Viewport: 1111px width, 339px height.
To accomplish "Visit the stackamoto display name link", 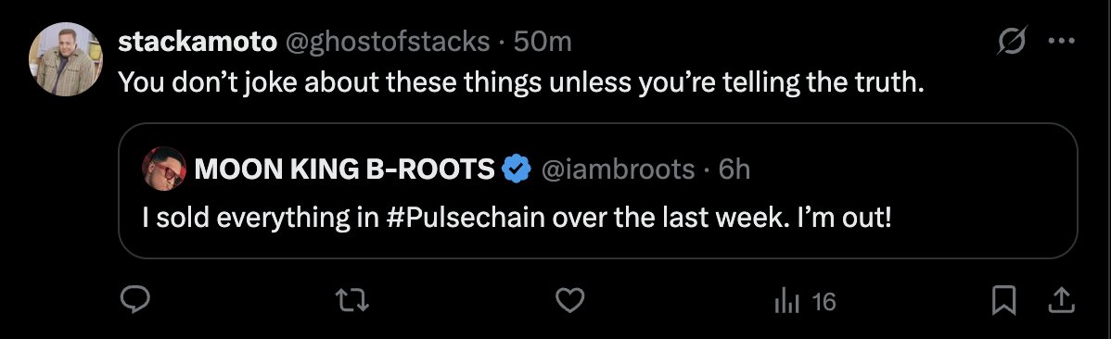I will (198, 43).
